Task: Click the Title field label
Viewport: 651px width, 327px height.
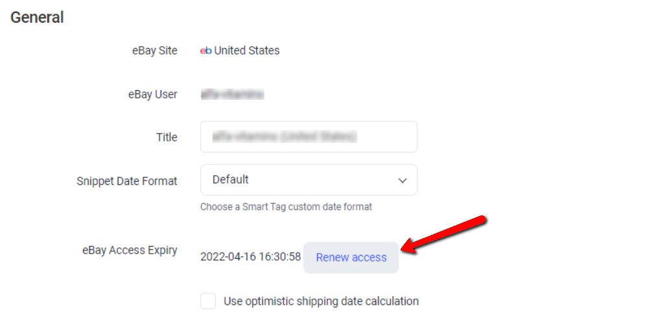Action: pos(167,138)
